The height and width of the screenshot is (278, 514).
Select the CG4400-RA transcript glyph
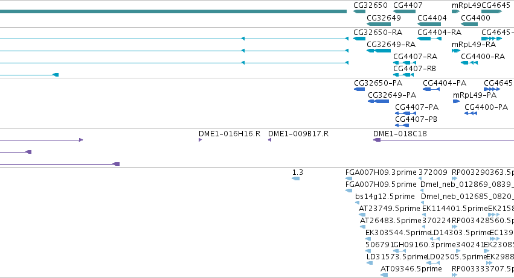[469, 63]
